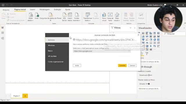The width and height of the screenshot is (186, 104).
Task: Select the pie chart visual
Action: 151,40
